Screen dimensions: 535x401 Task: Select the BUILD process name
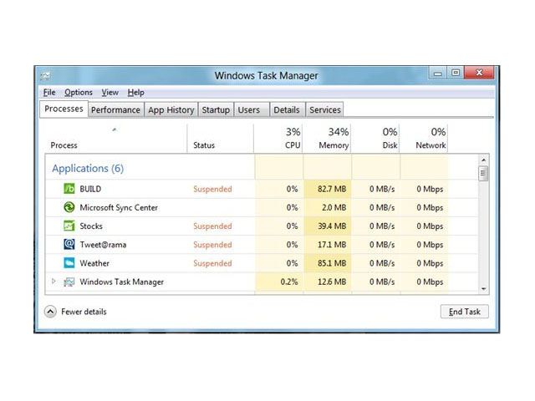90,189
